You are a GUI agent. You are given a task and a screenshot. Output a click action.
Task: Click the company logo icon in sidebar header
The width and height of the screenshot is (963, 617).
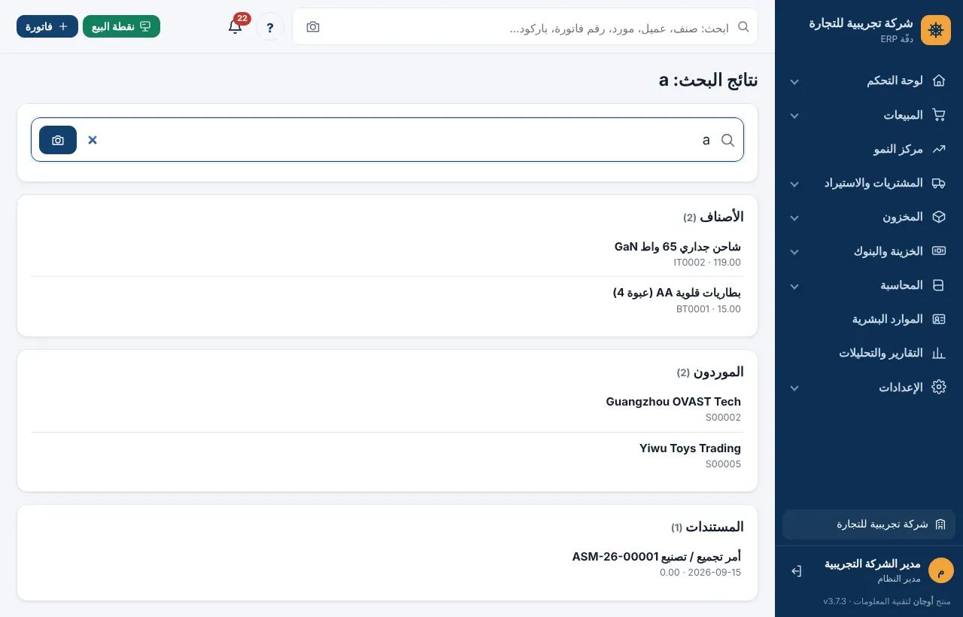[x=936, y=30]
